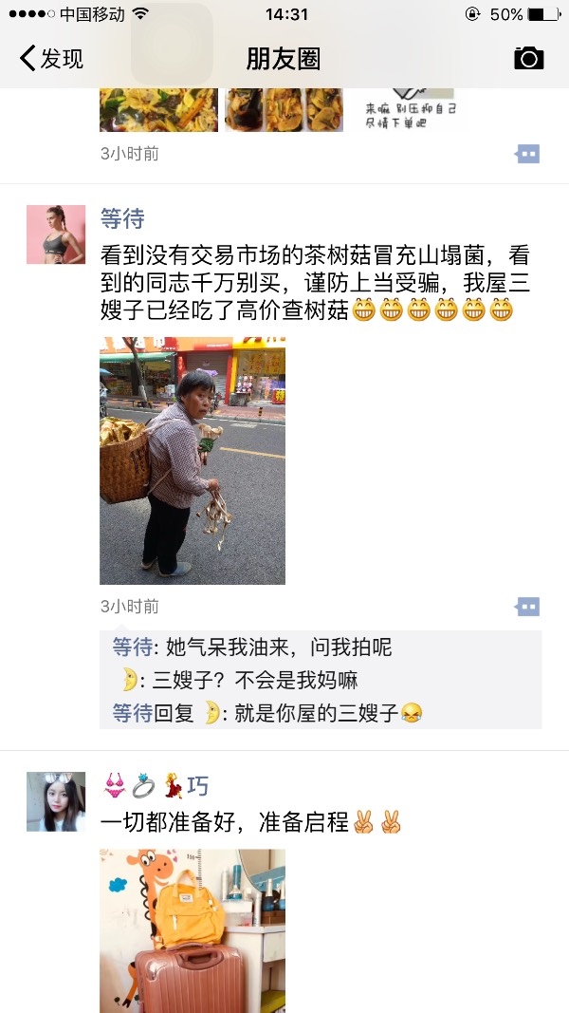Viewport: 569px width, 1013px height.
Task: Tap the 朋友圈 title in header
Action: point(284,59)
